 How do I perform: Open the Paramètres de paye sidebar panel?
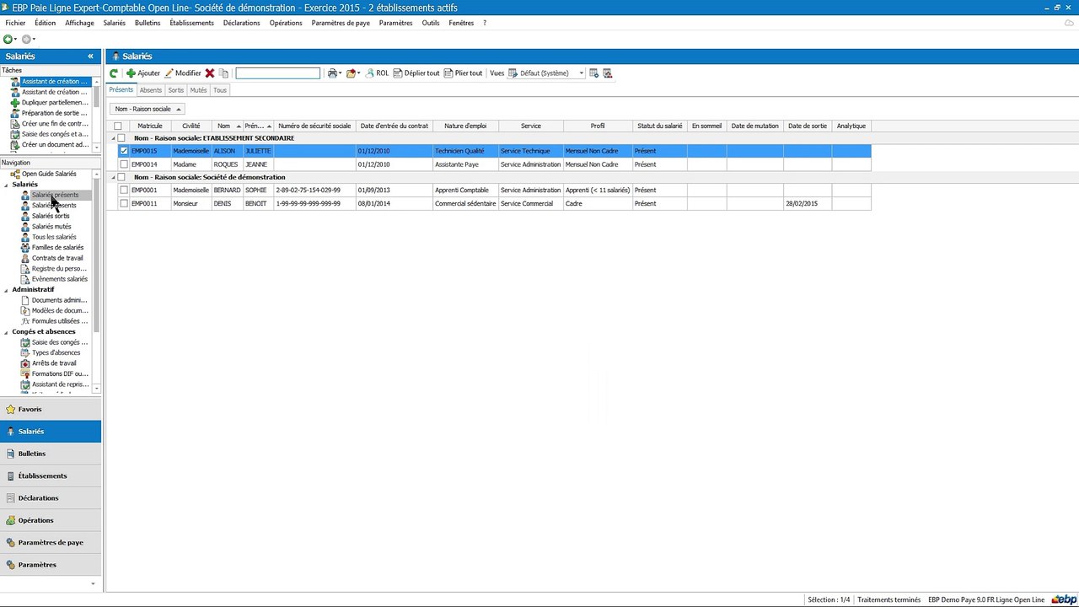[51, 542]
